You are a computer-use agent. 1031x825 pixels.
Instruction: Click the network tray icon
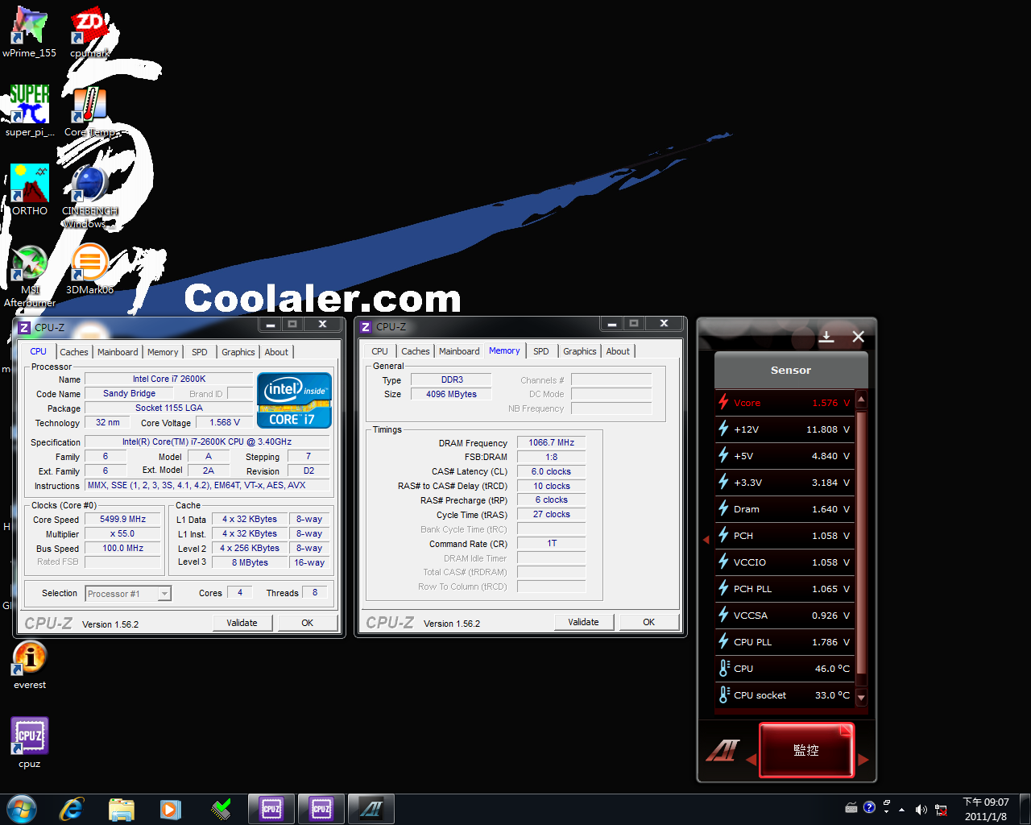coord(941,810)
